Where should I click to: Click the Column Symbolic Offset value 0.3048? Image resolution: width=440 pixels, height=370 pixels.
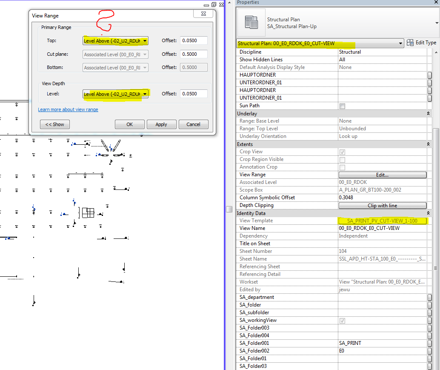click(346, 198)
